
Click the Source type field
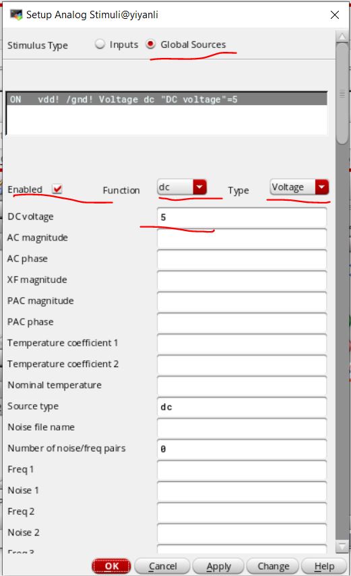242,407
